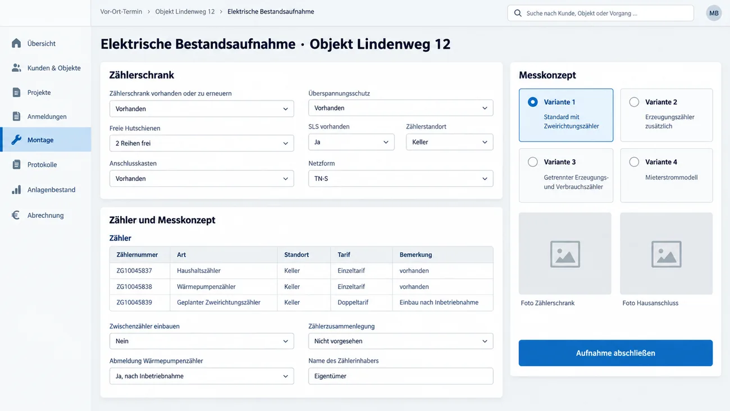Navigate to Anmeldungen section
Image resolution: width=730 pixels, height=411 pixels.
pyautogui.click(x=45, y=117)
